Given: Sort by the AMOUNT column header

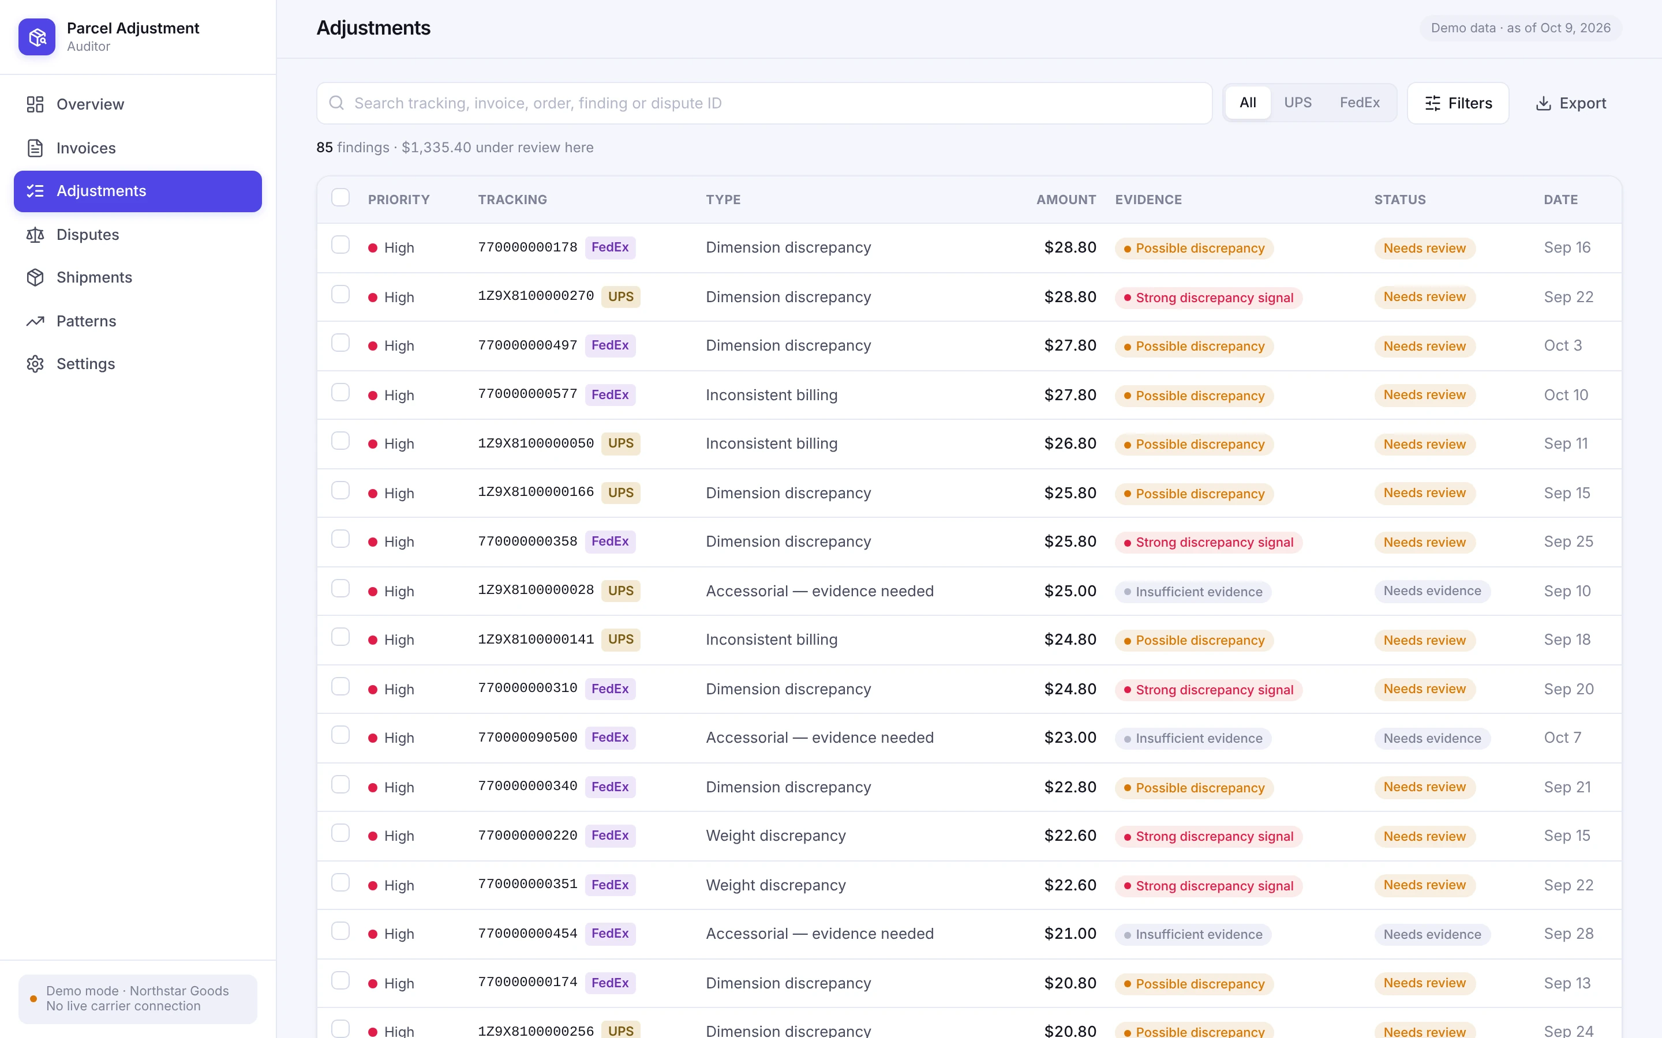Looking at the screenshot, I should pos(1066,200).
